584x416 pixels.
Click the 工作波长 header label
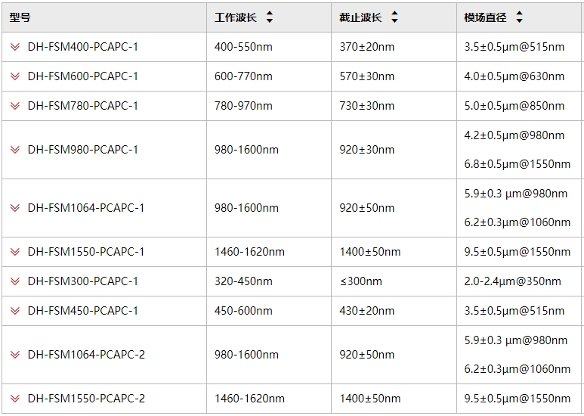coord(236,17)
